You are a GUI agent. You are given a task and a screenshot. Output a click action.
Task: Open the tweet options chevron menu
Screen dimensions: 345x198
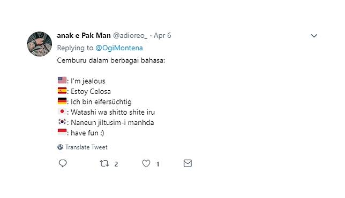pos(314,36)
